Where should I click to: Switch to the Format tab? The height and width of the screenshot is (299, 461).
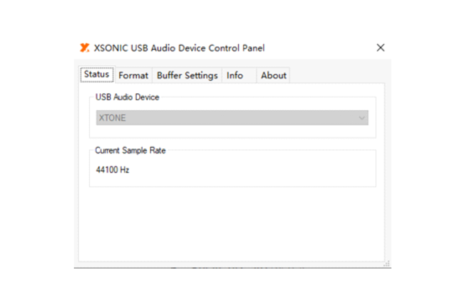(133, 75)
